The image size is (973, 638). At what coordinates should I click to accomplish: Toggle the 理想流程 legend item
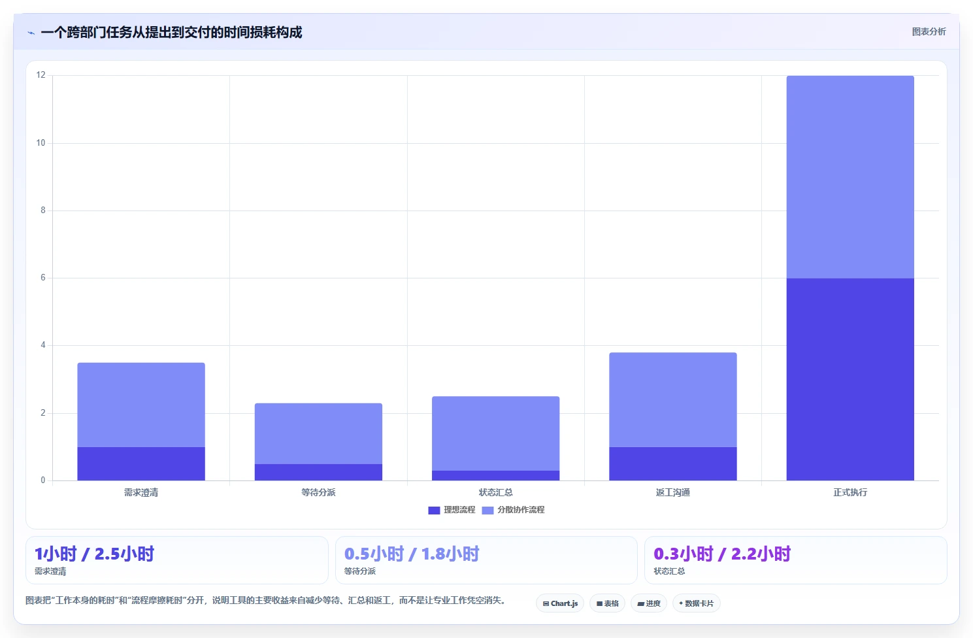click(452, 510)
